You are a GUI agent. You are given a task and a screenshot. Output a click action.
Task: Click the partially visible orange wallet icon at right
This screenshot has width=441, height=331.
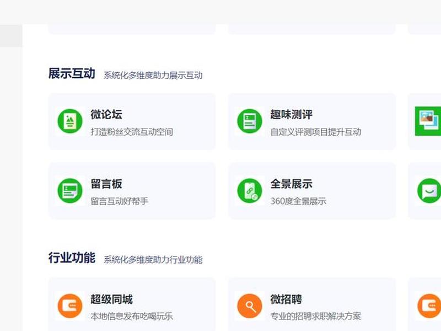429,306
